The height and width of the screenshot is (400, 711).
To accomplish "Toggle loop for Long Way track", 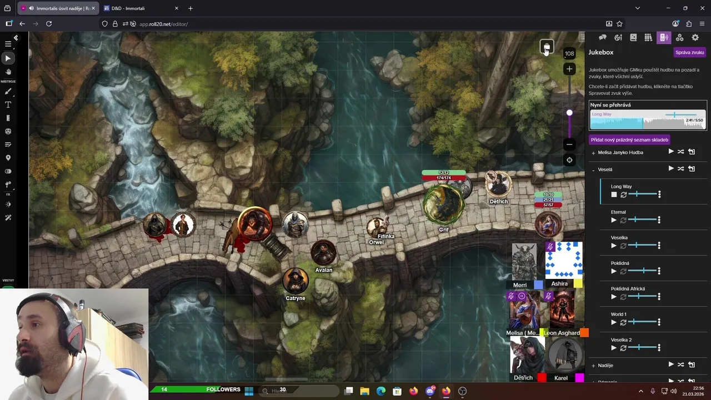I will [623, 194].
